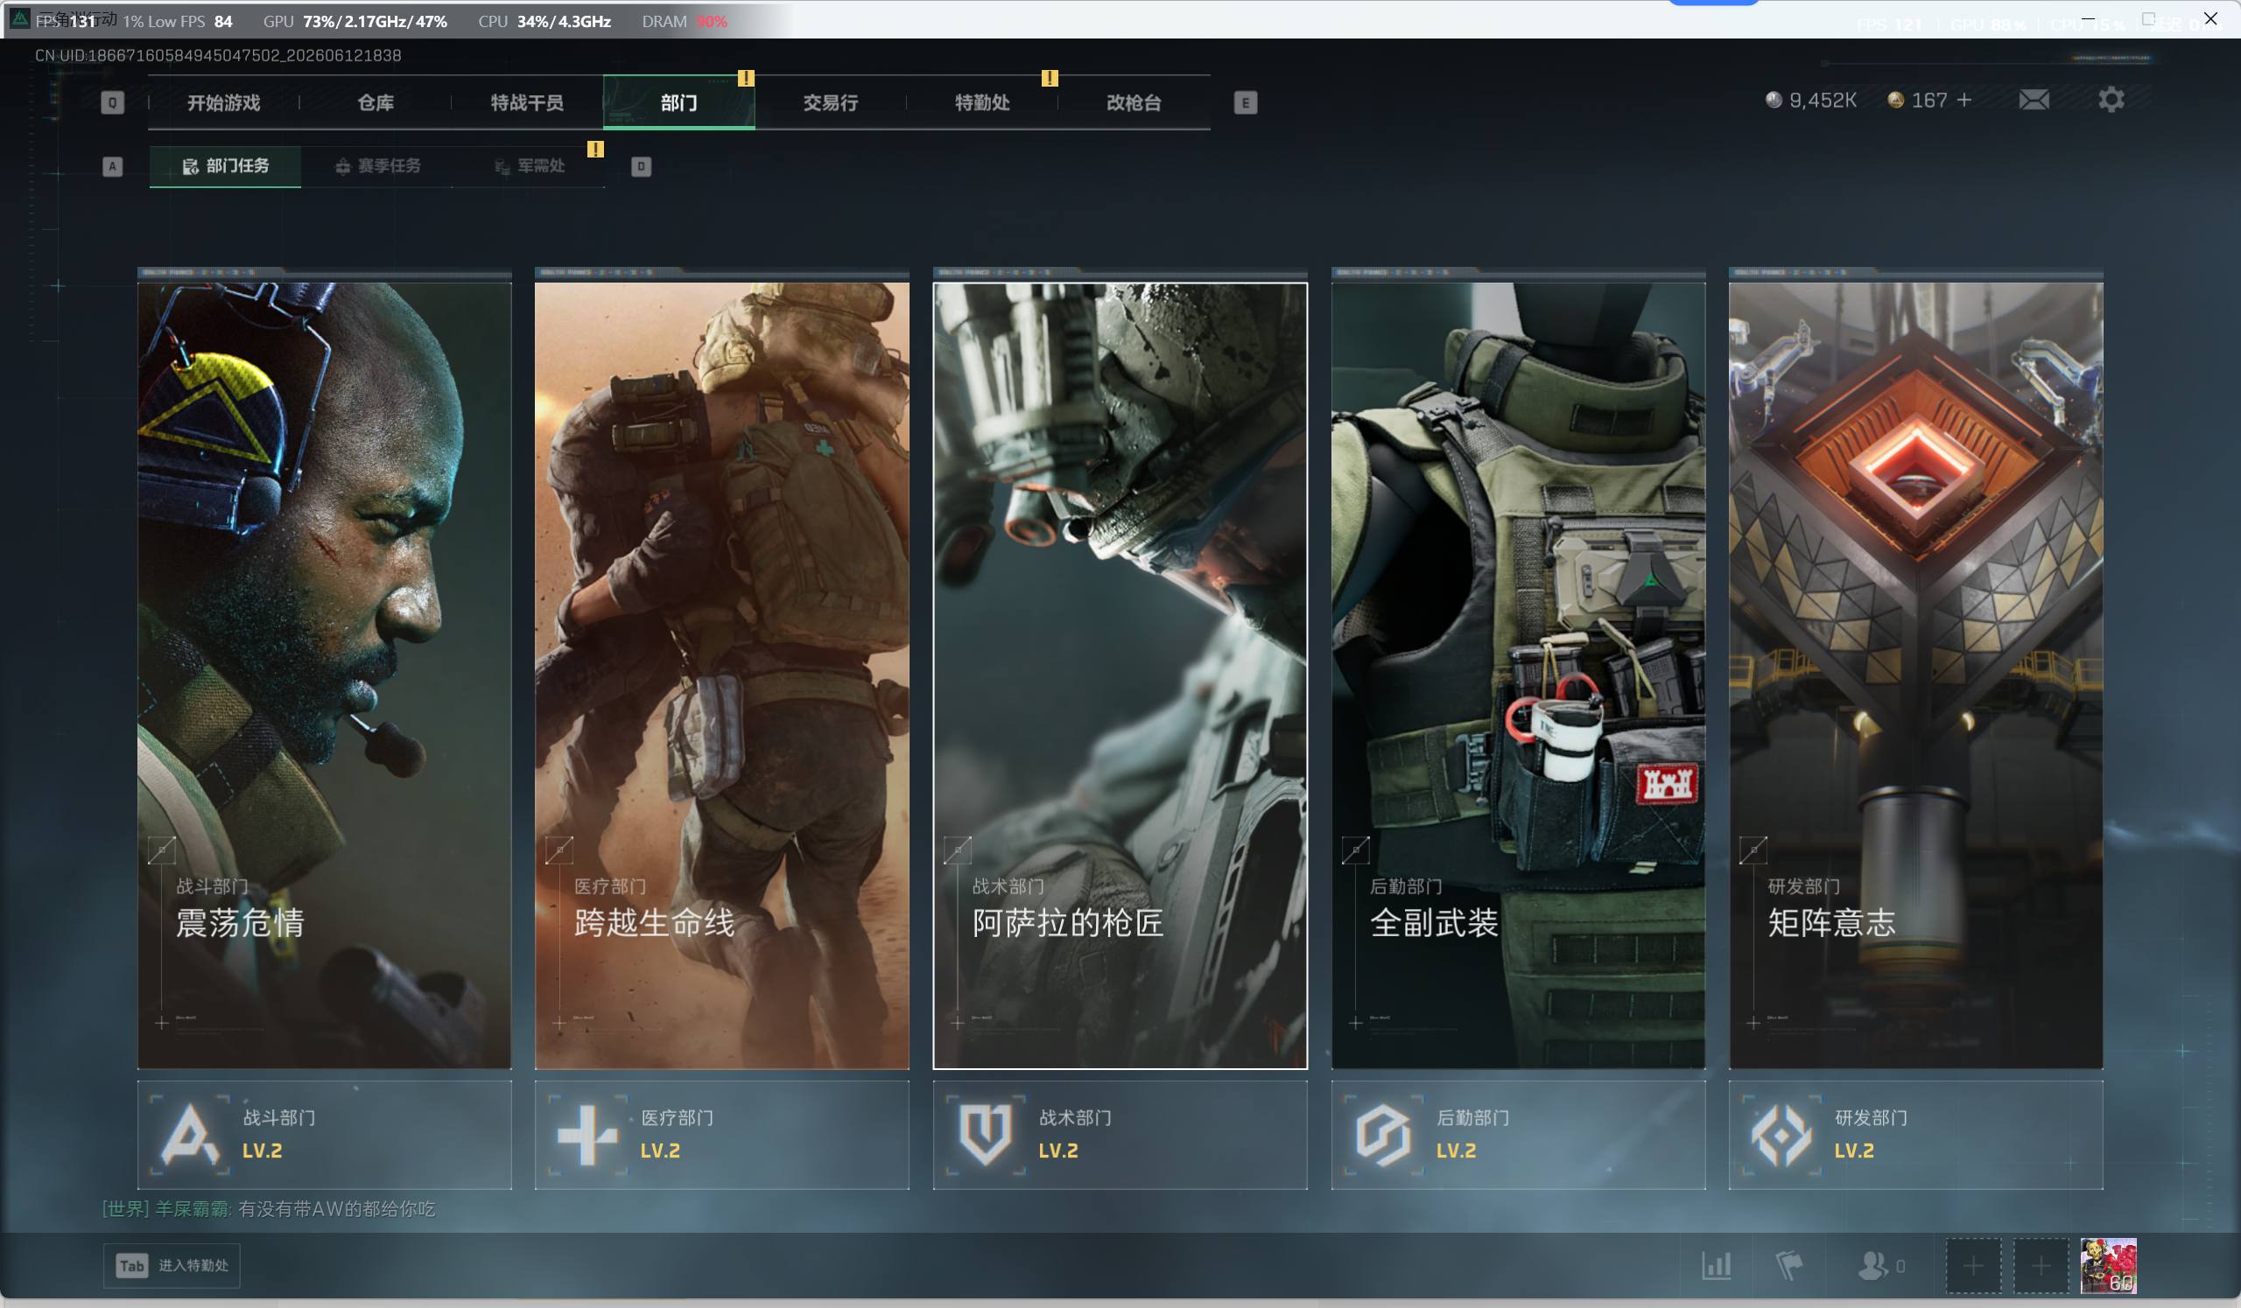
Task: Click the Q key previous-tab icon
Action: (112, 102)
